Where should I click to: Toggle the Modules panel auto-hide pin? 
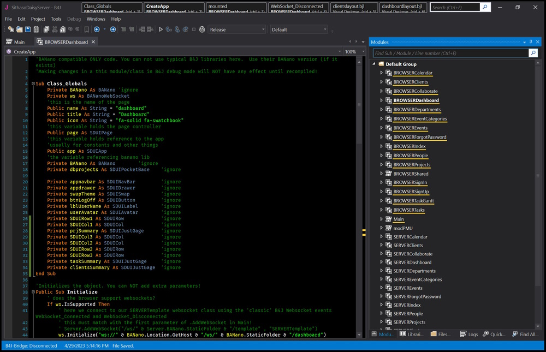pyautogui.click(x=531, y=42)
